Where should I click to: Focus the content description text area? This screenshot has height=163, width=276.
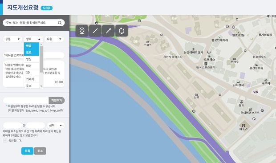point(34,74)
